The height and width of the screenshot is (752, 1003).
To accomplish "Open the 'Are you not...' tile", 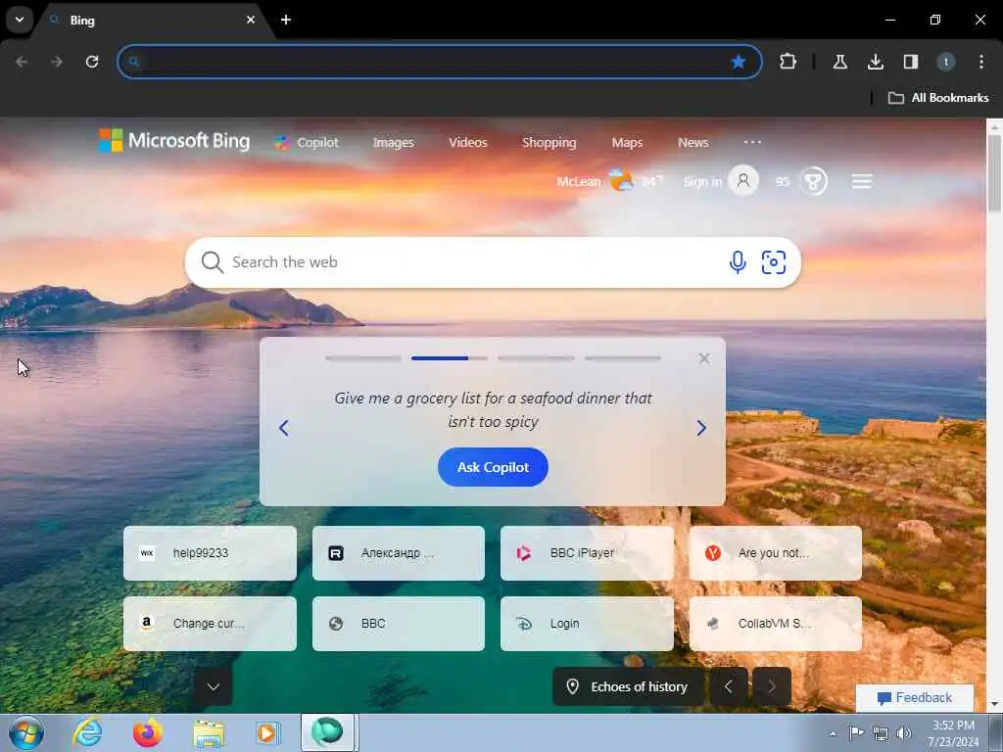I will tap(776, 553).
